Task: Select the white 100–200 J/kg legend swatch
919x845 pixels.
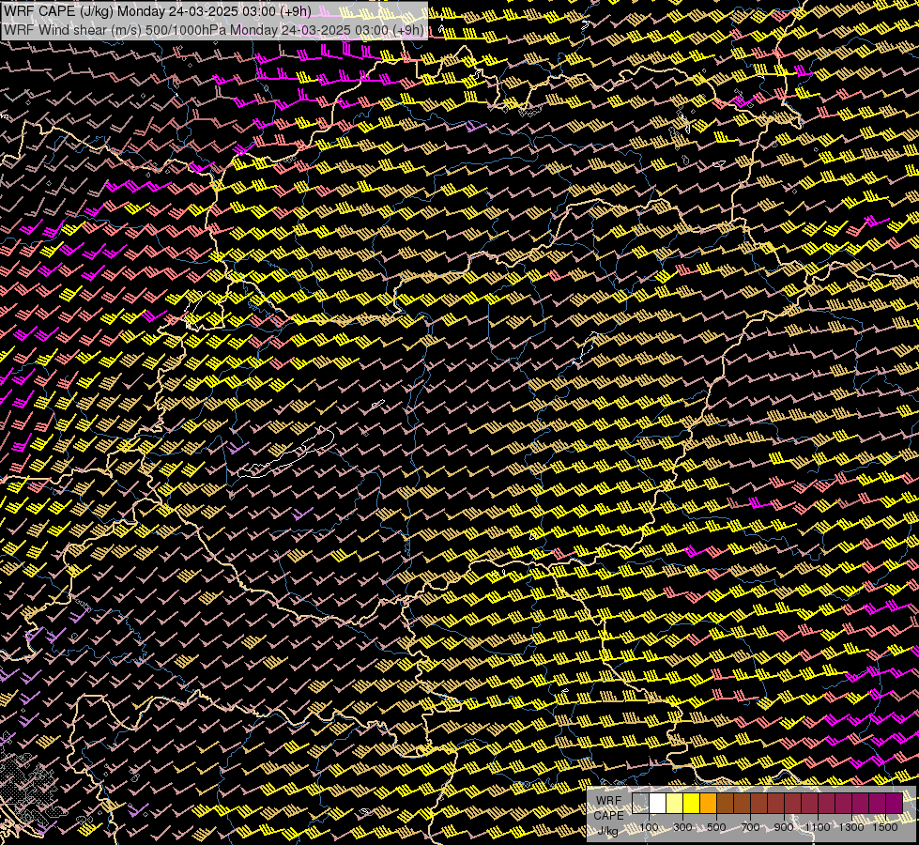Action: point(658,803)
